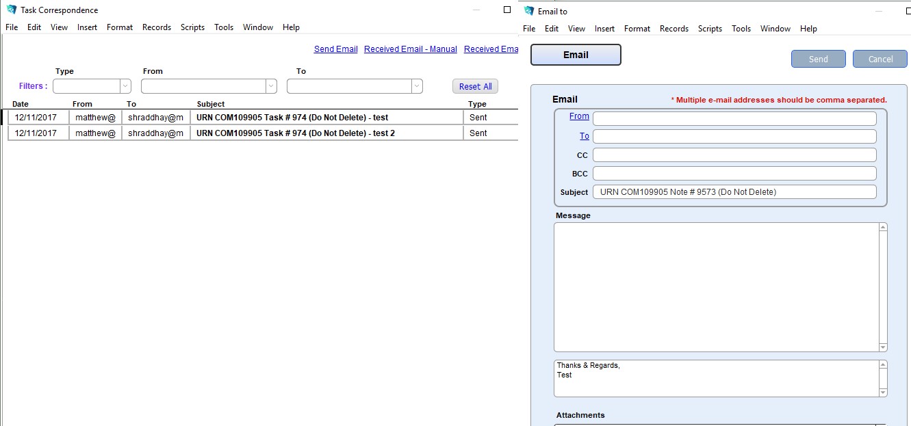Click the Send button

pyautogui.click(x=818, y=59)
